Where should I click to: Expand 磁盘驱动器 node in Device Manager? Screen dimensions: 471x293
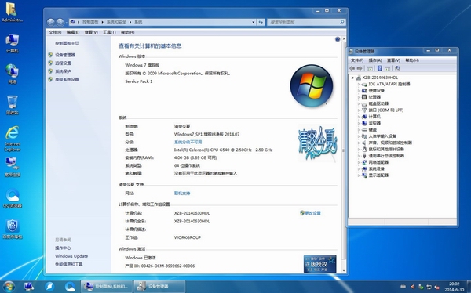pos(359,103)
